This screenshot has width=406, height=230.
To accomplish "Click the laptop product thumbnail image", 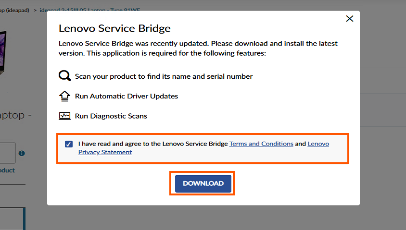I will tap(3, 53).
